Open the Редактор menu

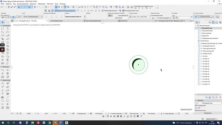pyautogui.click(x=9, y=4)
